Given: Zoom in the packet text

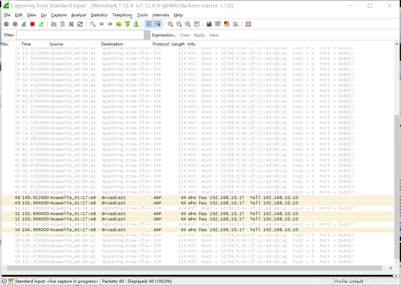Looking at the screenshot, I should tap(170, 24).
